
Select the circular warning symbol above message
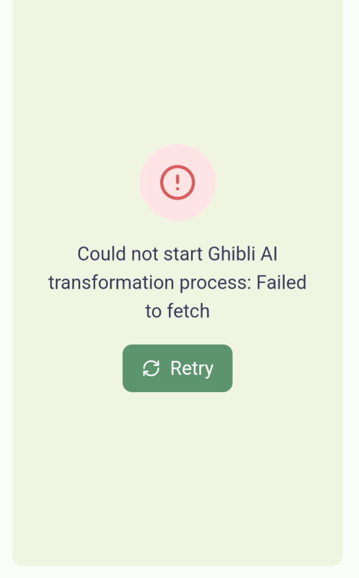(177, 183)
